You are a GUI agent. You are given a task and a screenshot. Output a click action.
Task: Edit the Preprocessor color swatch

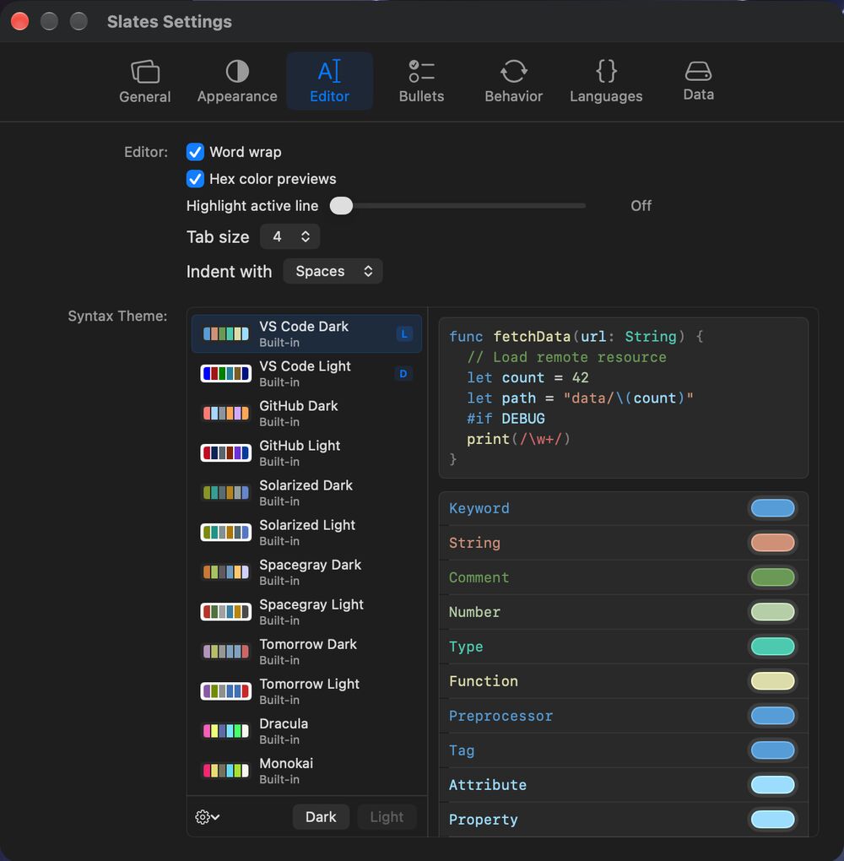[772, 716]
